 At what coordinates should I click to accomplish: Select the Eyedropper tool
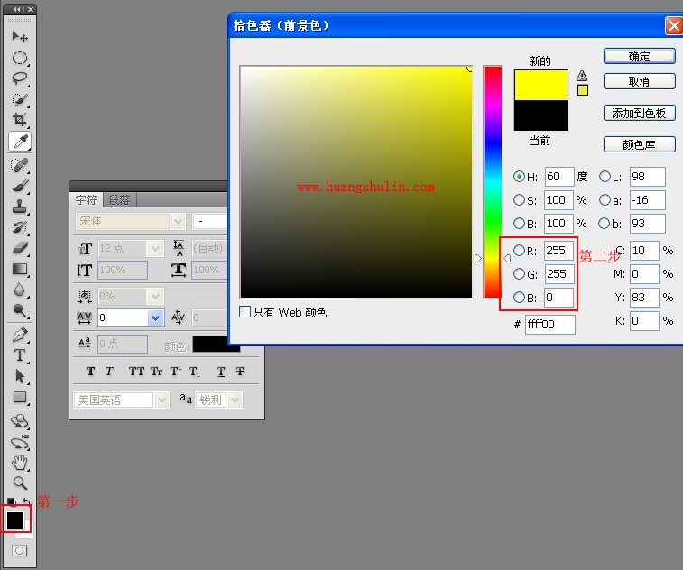[x=19, y=142]
